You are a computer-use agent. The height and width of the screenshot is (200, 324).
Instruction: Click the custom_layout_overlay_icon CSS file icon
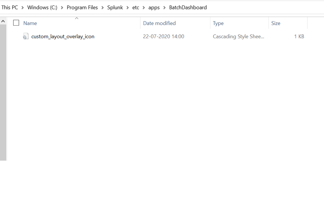(26, 37)
